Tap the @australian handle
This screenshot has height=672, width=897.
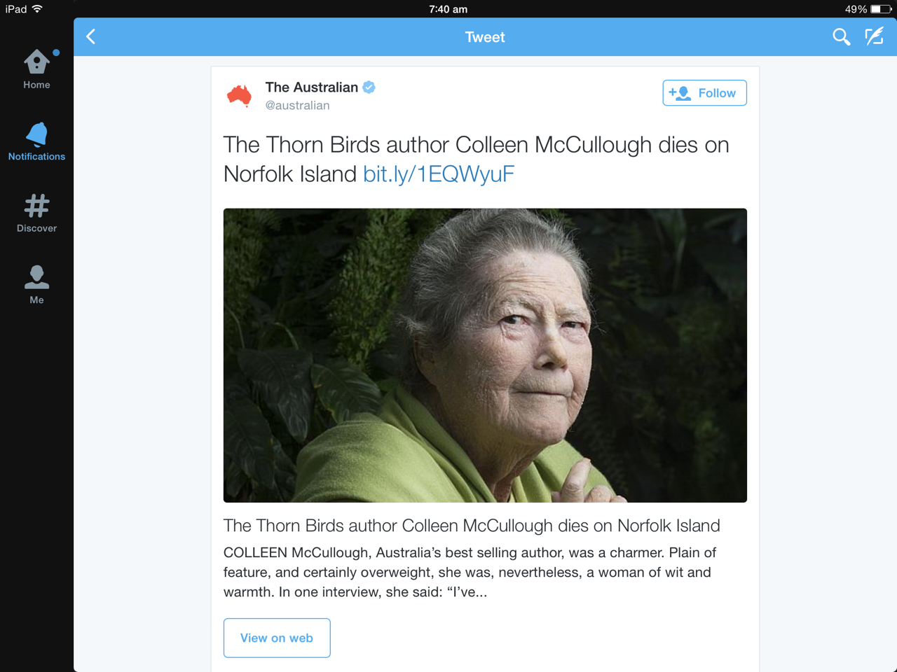(297, 106)
